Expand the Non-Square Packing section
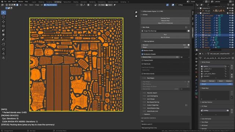The width and height of the screenshot is (235, 132). (x=143, y=102)
